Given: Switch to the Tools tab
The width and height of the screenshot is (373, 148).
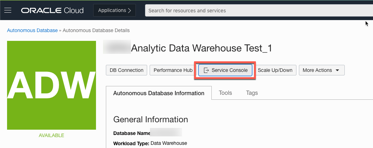Looking at the screenshot, I should click(225, 93).
